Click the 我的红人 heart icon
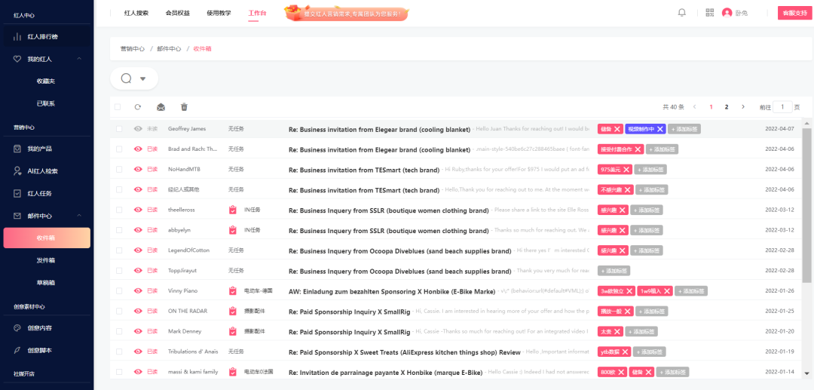 point(17,59)
